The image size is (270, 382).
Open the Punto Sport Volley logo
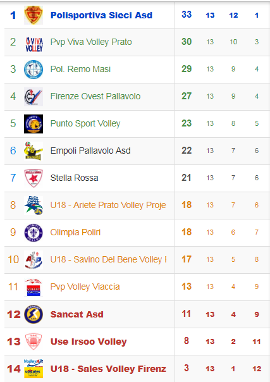click(34, 124)
